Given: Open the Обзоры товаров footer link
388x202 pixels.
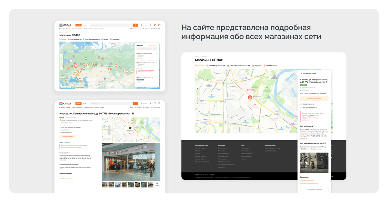Looking at the screenshot, I should coord(247,154).
